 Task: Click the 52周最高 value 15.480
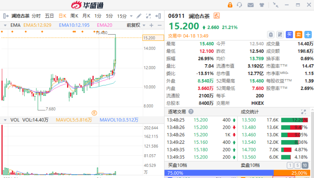[x=257, y=81]
